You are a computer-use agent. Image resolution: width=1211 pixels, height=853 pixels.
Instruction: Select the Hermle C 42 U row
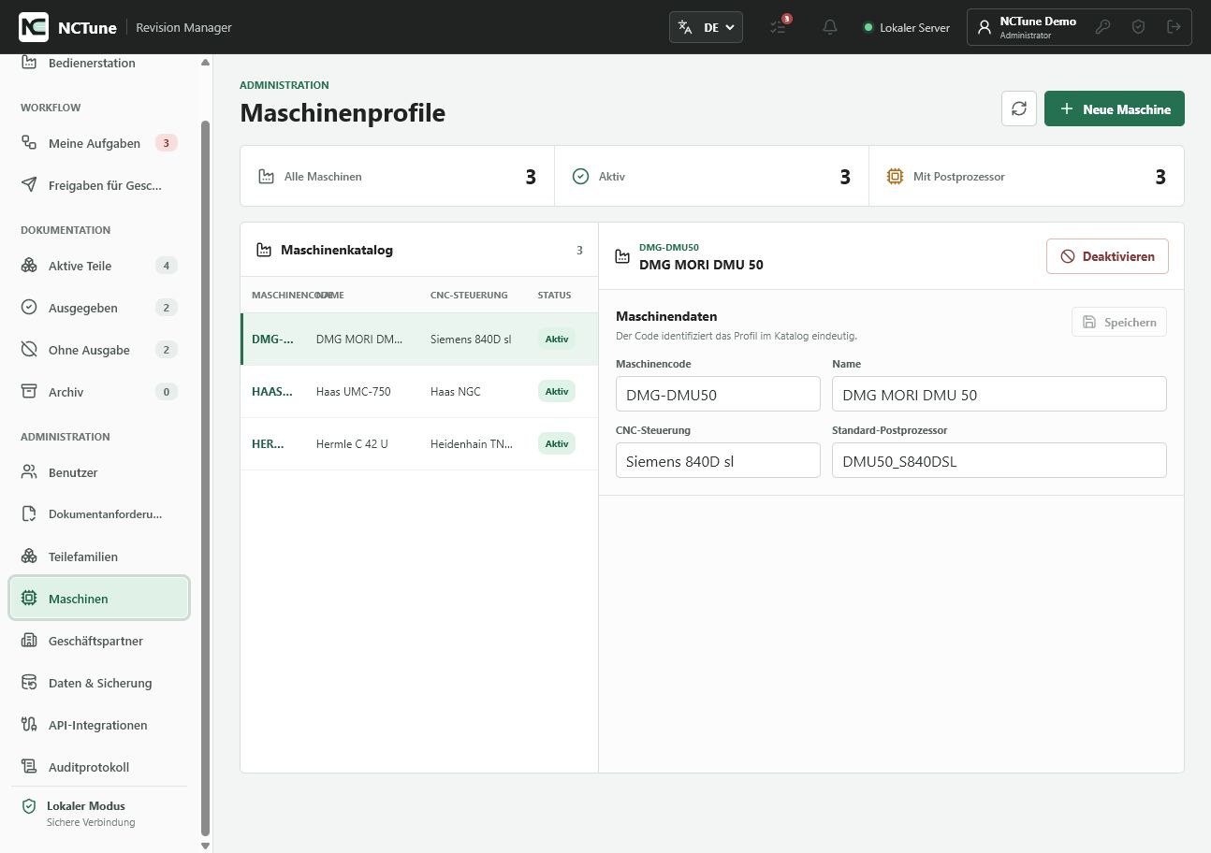pos(419,443)
